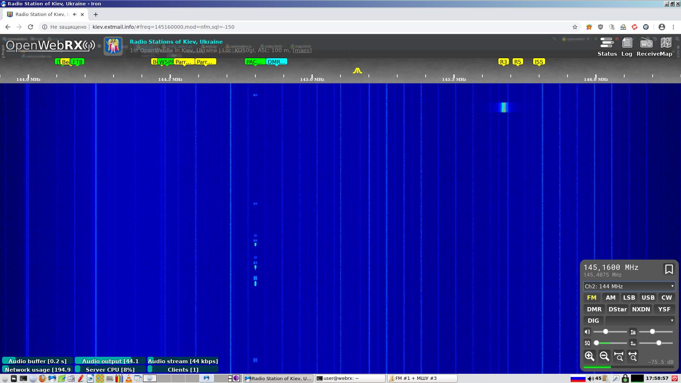The width and height of the screenshot is (681, 383).
Task: Open terminal launcher in taskbar
Action: point(23,378)
